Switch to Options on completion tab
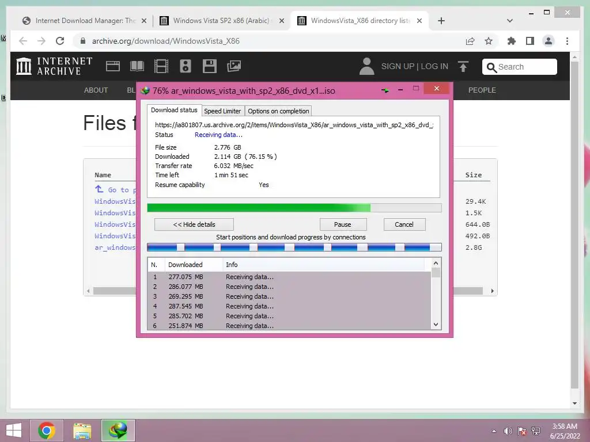Viewport: 590px width, 442px height. point(278,111)
